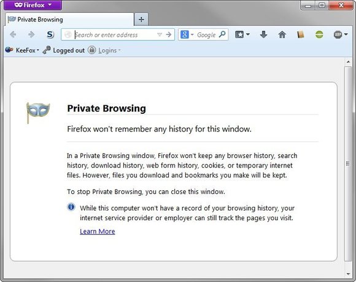This screenshot has width=356, height=282.
Task: Click the private browsing mask image
Action: tap(38, 113)
